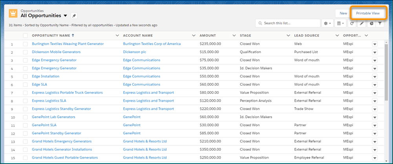Sort by the Amount column header
Image resolution: width=393 pixels, height=164 pixels.
point(208,36)
